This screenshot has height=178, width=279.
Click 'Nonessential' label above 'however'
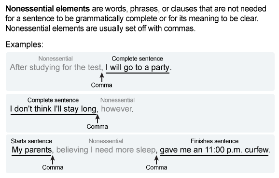point(117,100)
